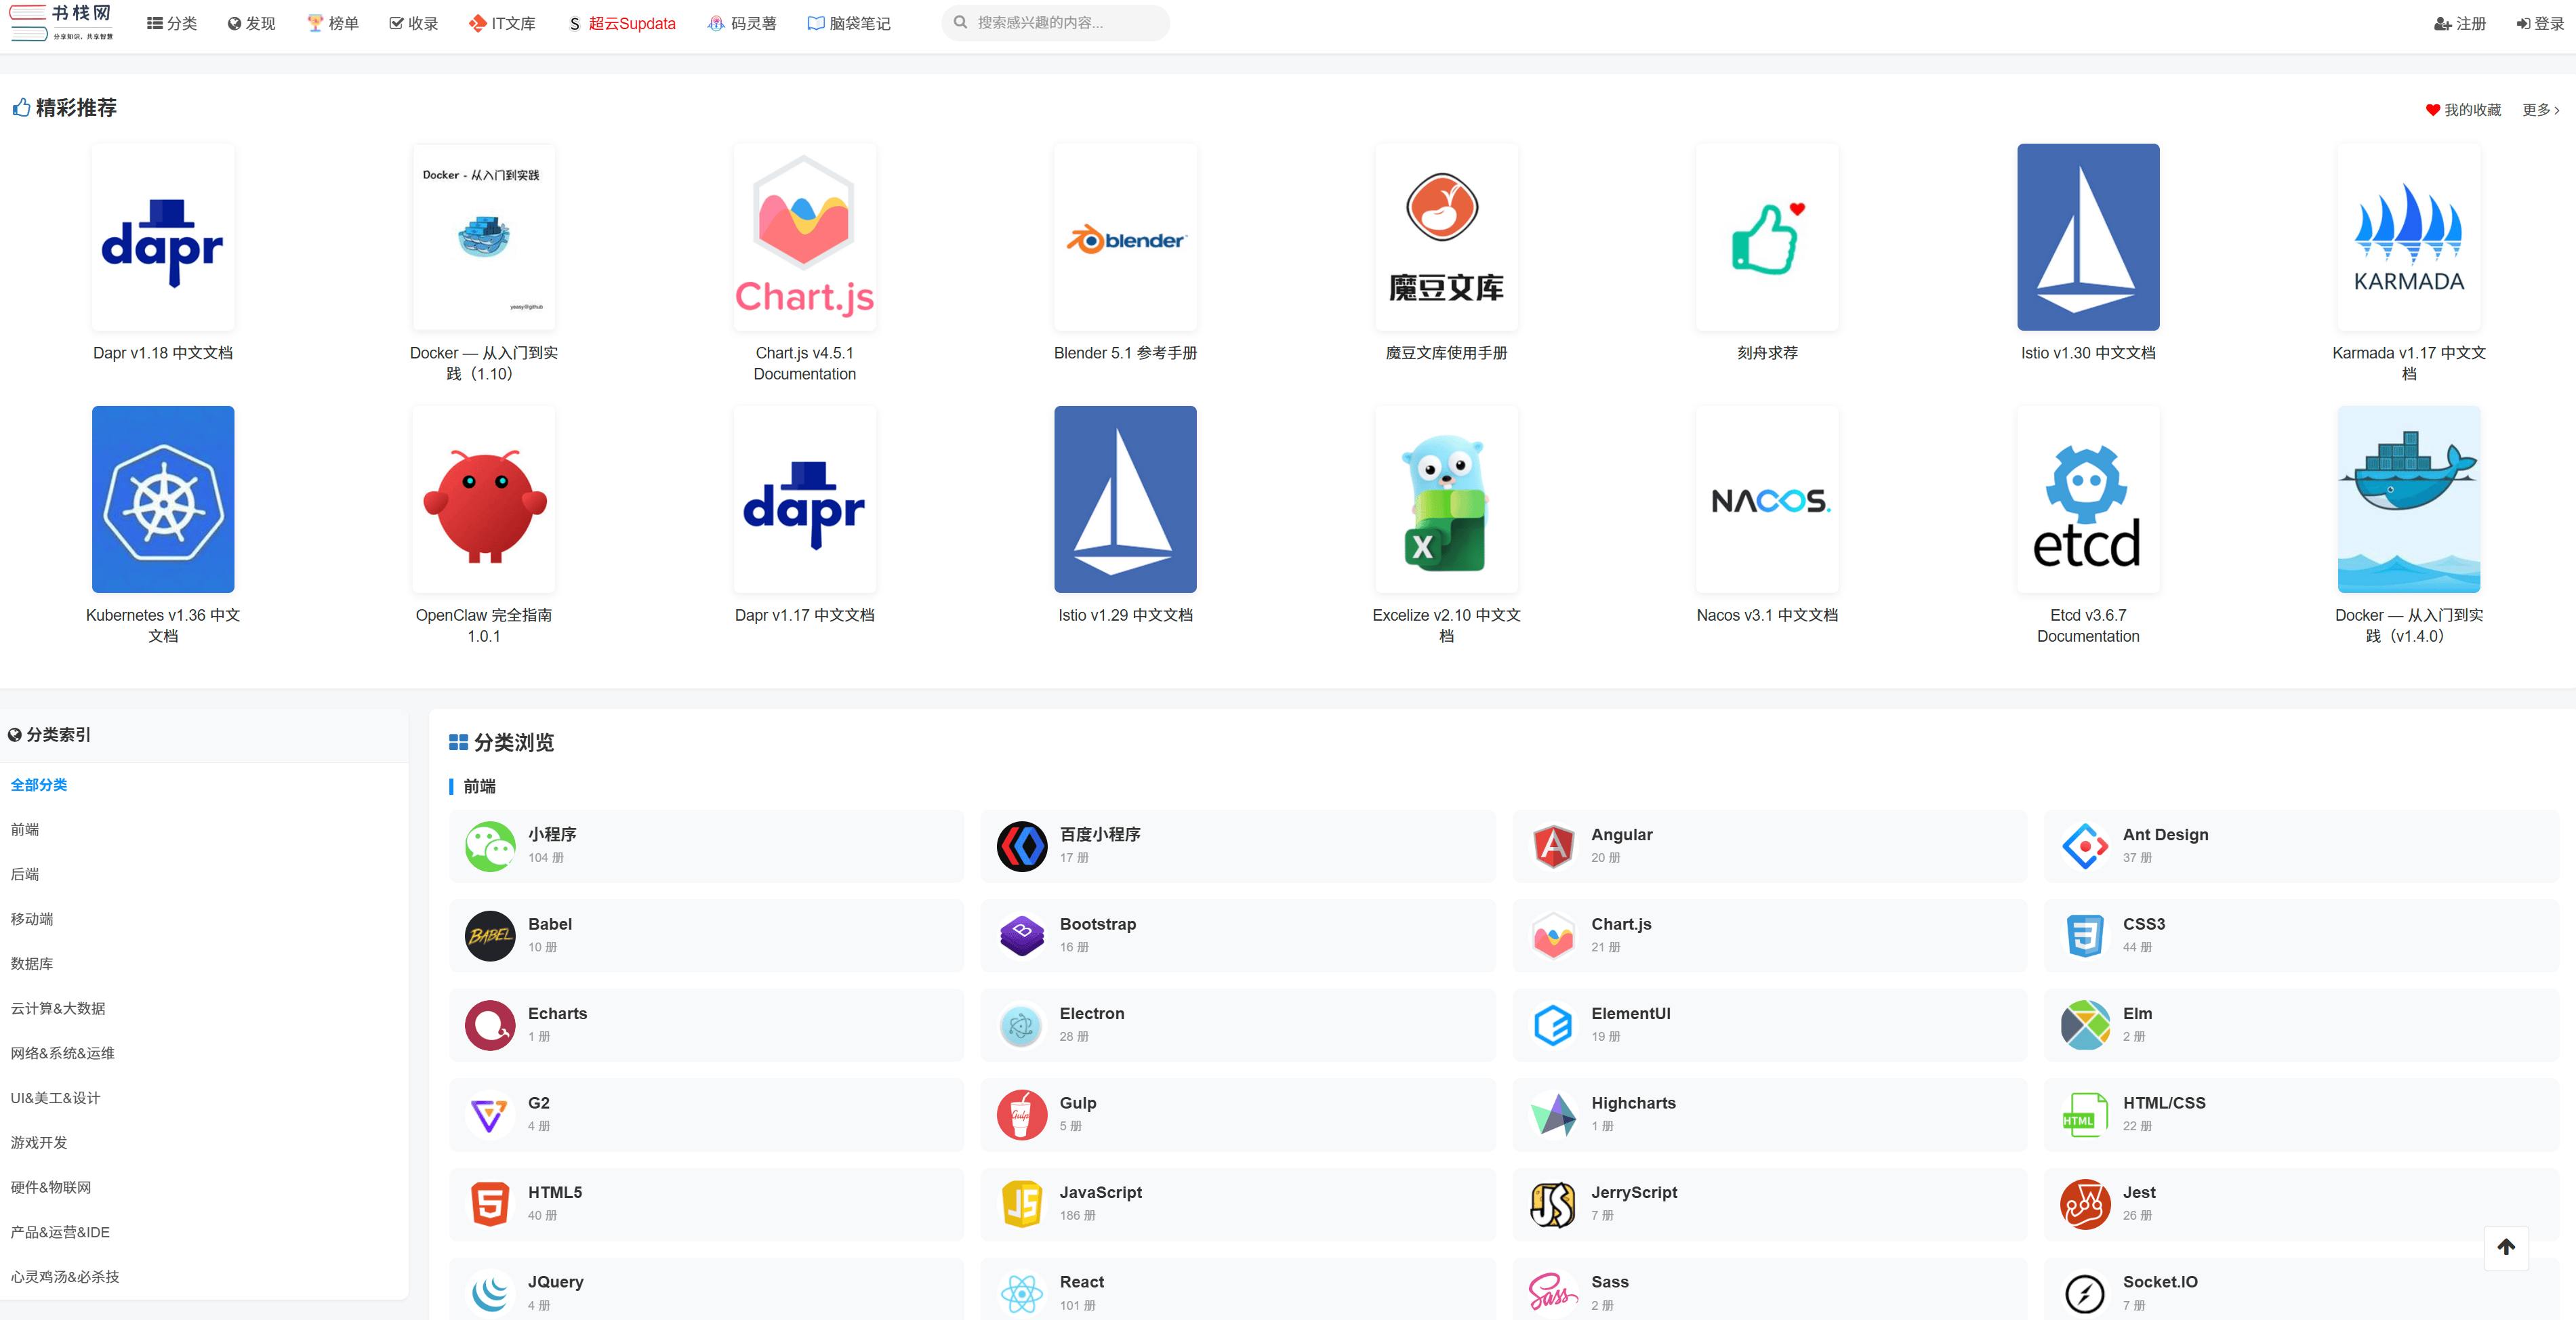Image resolution: width=2576 pixels, height=1320 pixels.
Task: Open Blender 5.1 参考手册 cover
Action: [1125, 237]
